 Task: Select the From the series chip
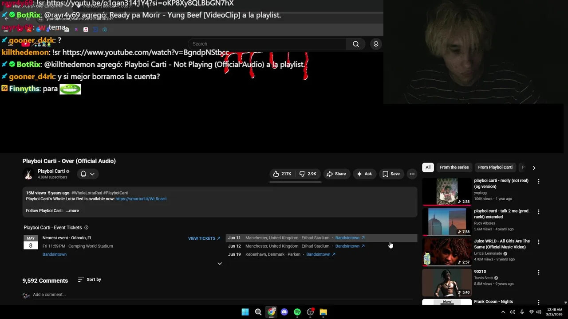pyautogui.click(x=454, y=167)
